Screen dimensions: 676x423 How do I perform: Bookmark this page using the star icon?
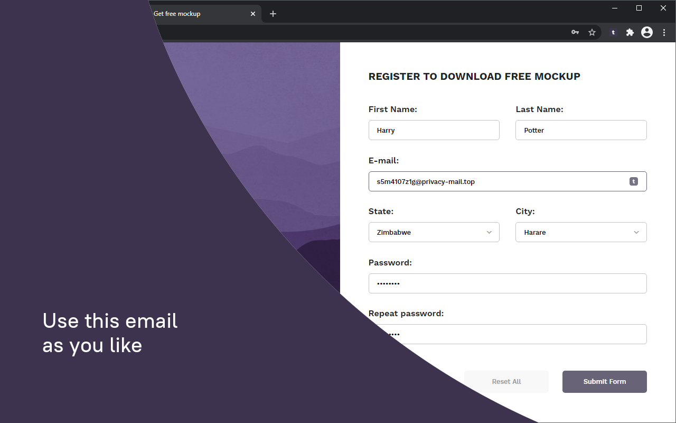tap(592, 32)
